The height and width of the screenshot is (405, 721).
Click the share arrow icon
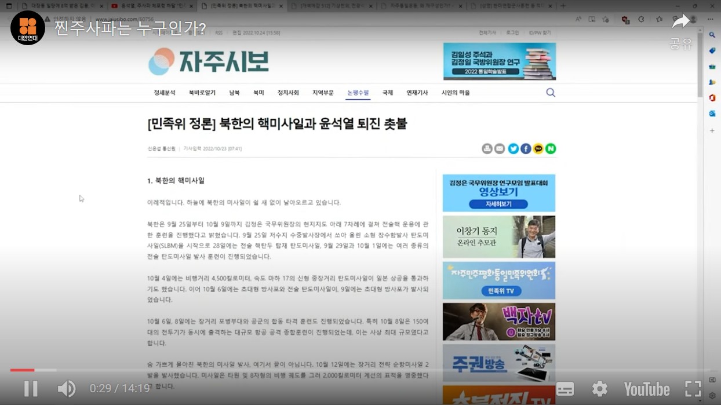coord(680,23)
